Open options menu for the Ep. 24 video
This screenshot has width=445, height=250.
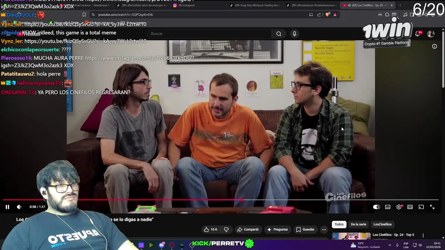click(x=423, y=235)
